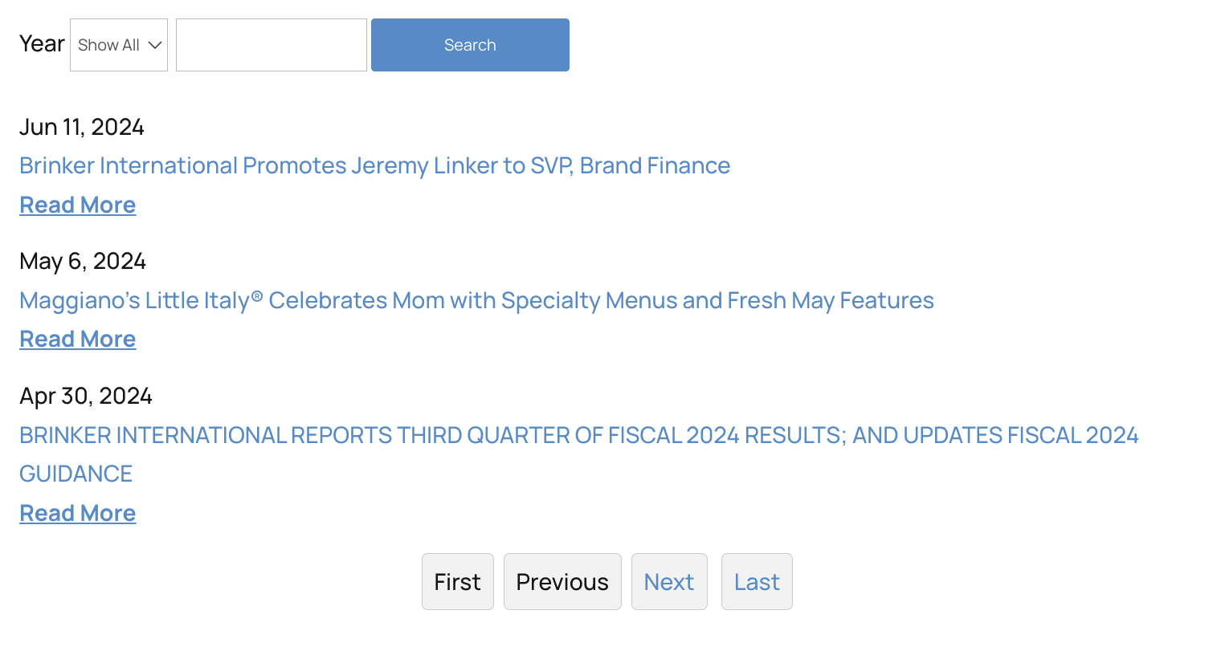Go to the First page of results
This screenshot has height=647, width=1213.
(457, 582)
